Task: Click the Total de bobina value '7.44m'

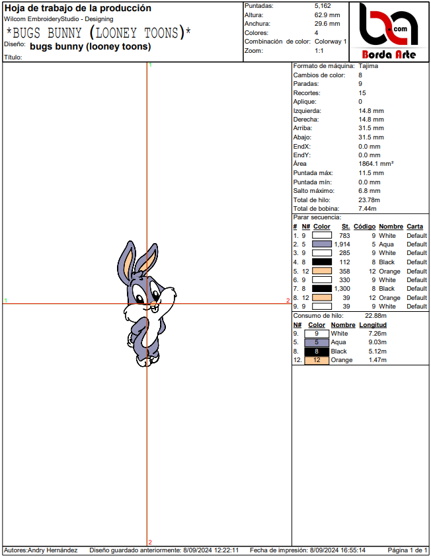Action: coord(368,209)
